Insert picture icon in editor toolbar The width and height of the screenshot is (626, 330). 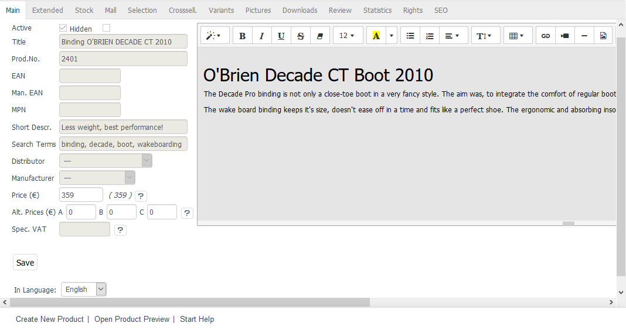604,36
